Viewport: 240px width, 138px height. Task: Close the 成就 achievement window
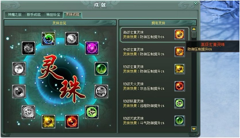tap(196, 3)
